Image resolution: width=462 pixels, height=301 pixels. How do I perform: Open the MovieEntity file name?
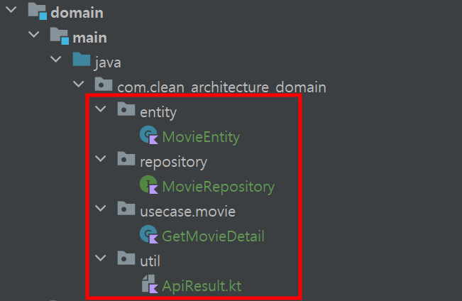pos(201,137)
